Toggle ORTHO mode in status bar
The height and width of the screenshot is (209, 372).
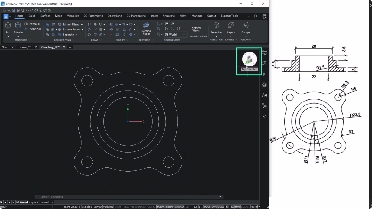[x=151, y=206]
